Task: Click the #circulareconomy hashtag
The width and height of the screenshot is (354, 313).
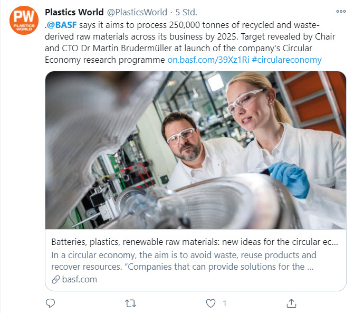Action: pos(286,60)
